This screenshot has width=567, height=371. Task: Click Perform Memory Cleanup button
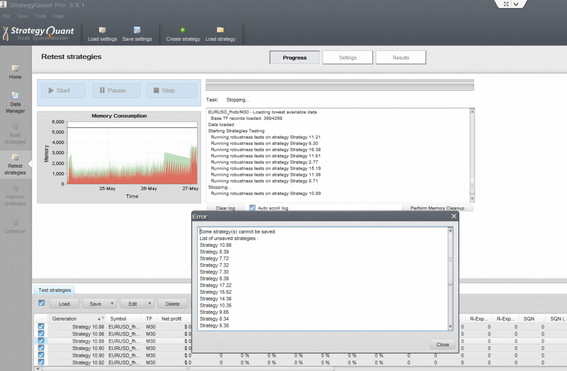pyautogui.click(x=438, y=208)
